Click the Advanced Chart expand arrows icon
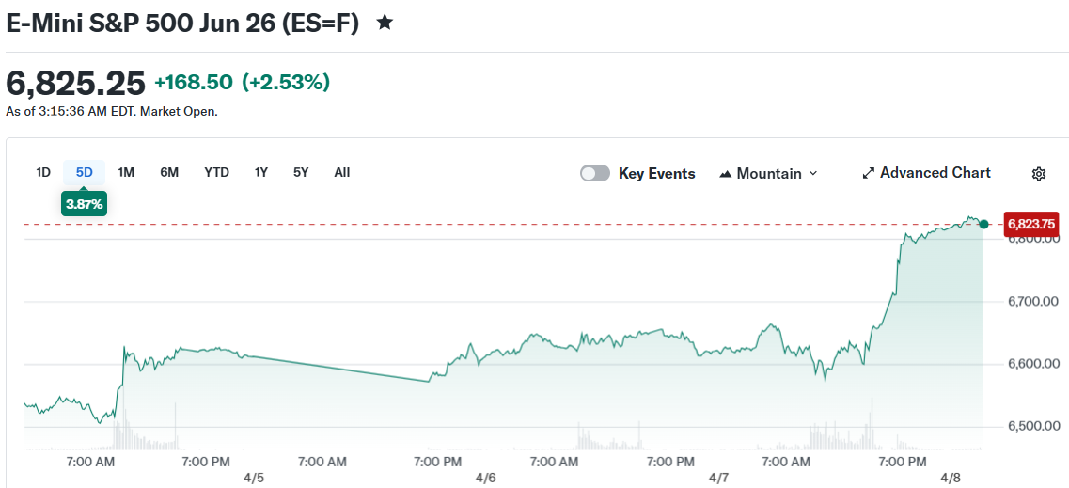 click(x=868, y=173)
